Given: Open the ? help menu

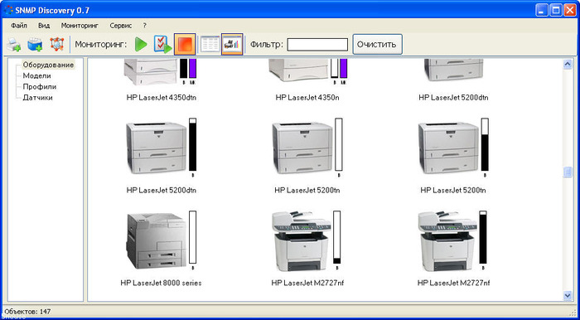Looking at the screenshot, I should point(145,26).
